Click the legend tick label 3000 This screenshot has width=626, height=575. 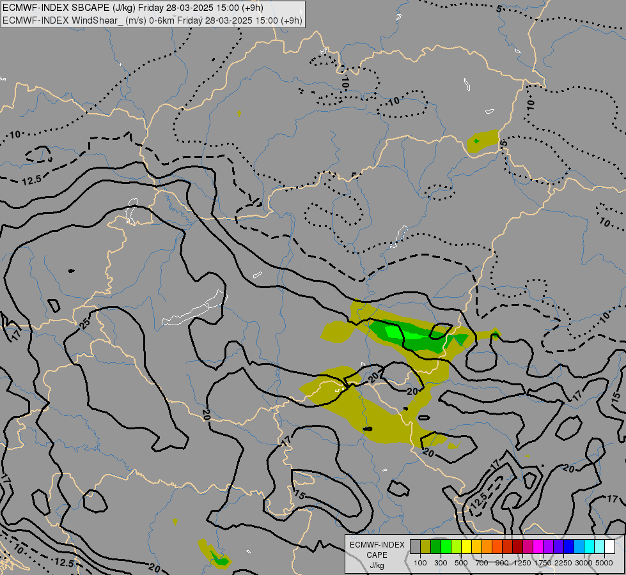[584, 563]
